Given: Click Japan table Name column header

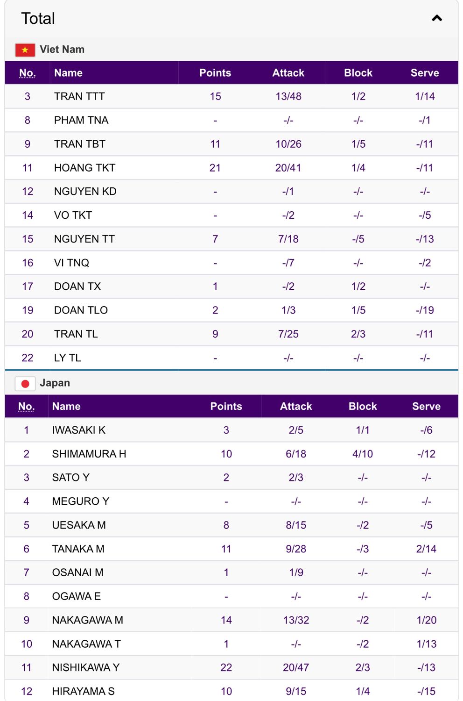Looking at the screenshot, I should click(x=66, y=407).
